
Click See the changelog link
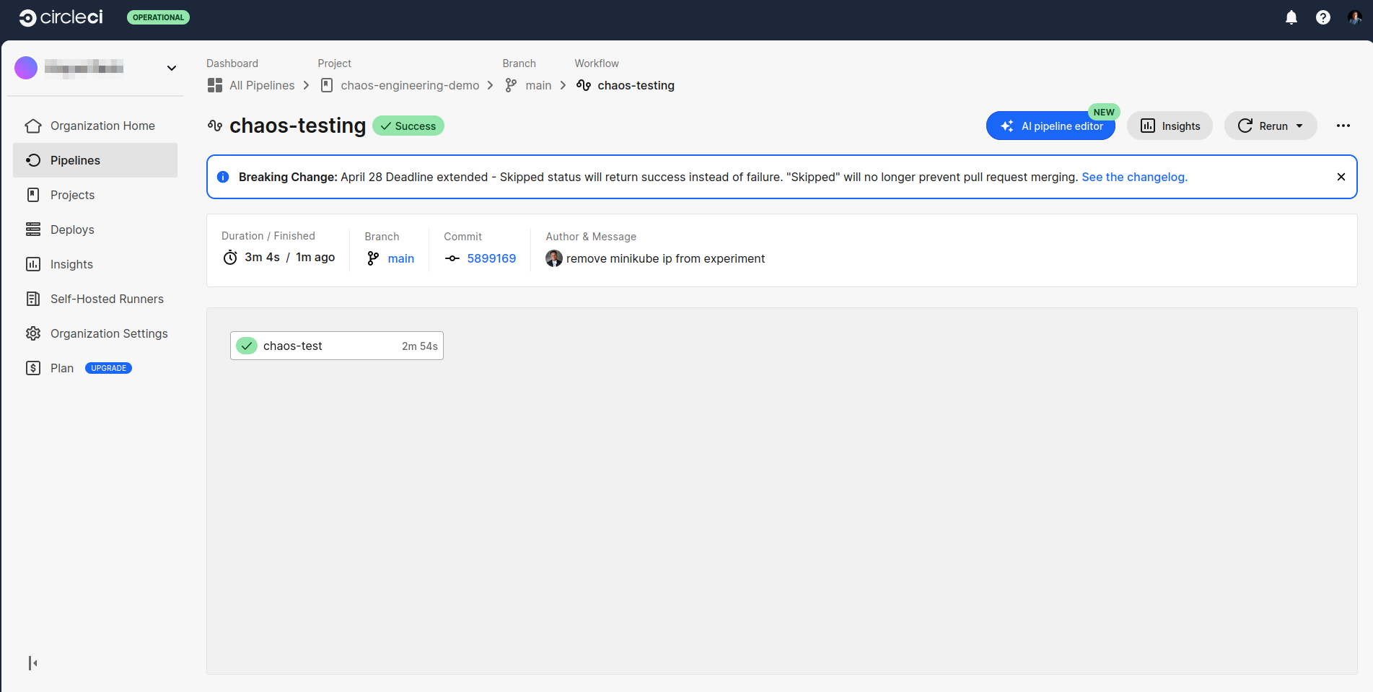1134,177
